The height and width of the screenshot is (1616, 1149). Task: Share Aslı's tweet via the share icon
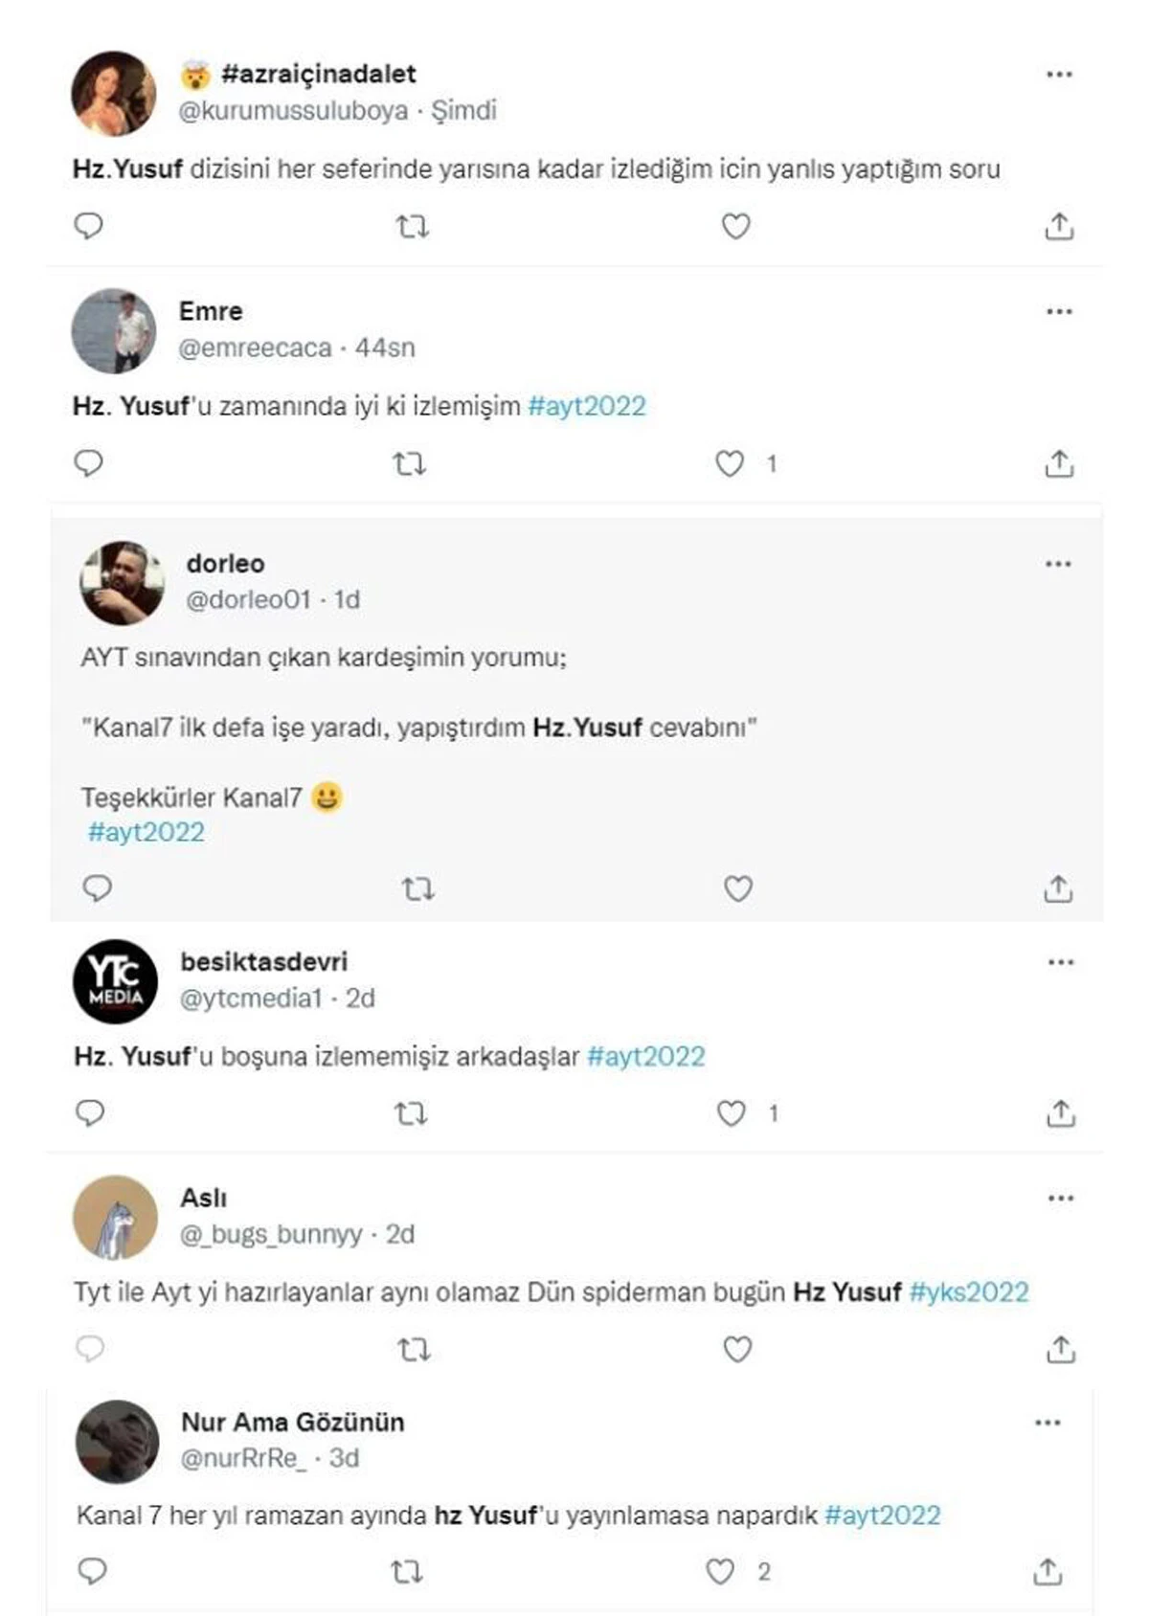point(1059,1350)
